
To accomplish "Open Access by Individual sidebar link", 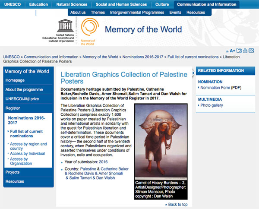I will click(28, 153).
